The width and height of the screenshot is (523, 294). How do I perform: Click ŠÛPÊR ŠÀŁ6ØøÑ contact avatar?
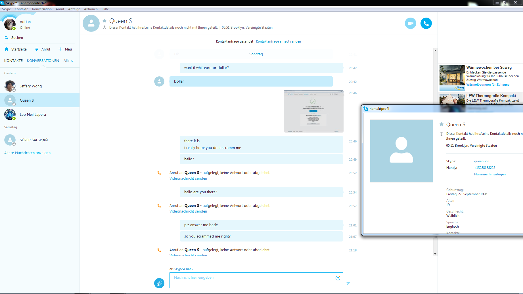coord(10,140)
